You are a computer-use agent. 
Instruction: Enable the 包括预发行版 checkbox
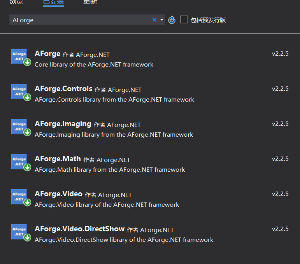(x=184, y=20)
